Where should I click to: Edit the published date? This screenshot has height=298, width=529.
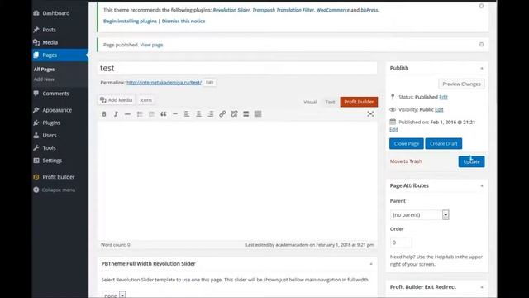pyautogui.click(x=393, y=130)
